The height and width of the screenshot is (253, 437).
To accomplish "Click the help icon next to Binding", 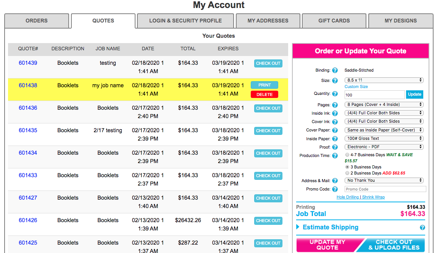I will tap(335, 70).
